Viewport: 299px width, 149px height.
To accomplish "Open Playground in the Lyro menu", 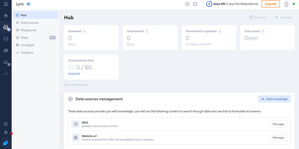I will pyautogui.click(x=36, y=30).
